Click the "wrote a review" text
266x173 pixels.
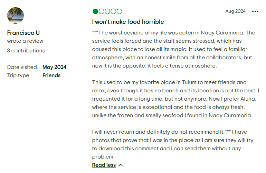pos(25,41)
